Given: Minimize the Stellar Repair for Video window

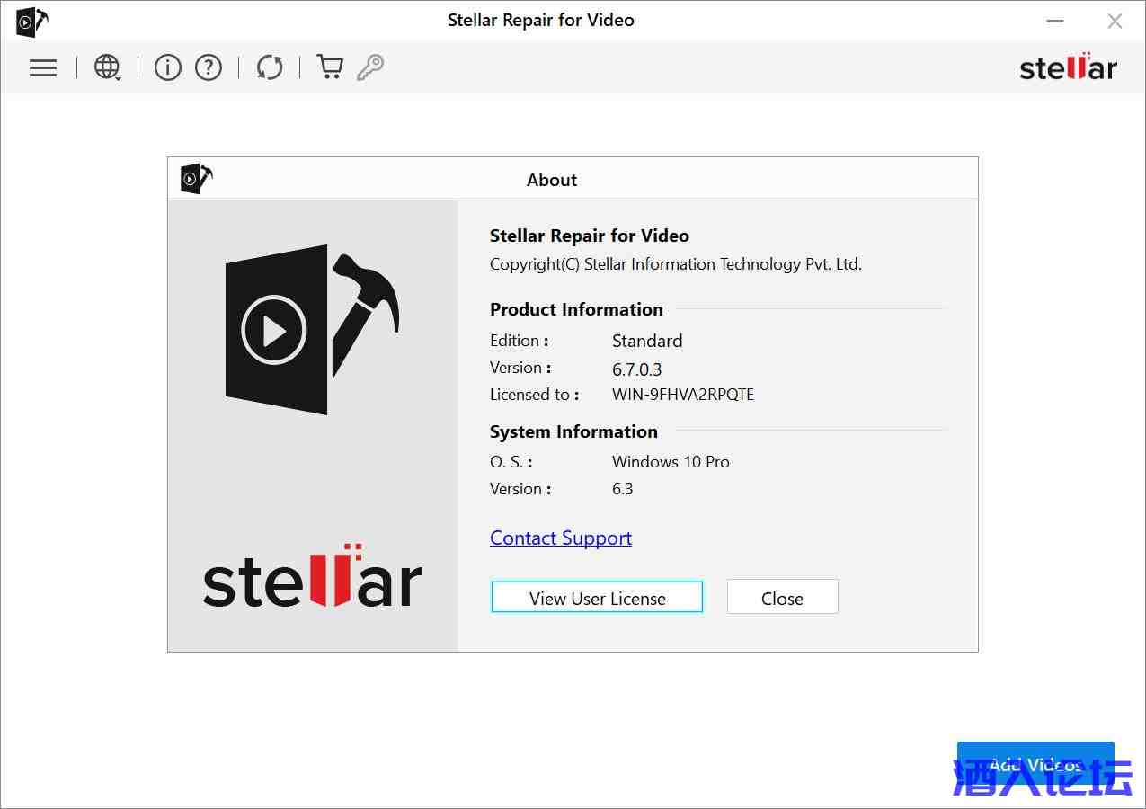Looking at the screenshot, I should click(1055, 21).
